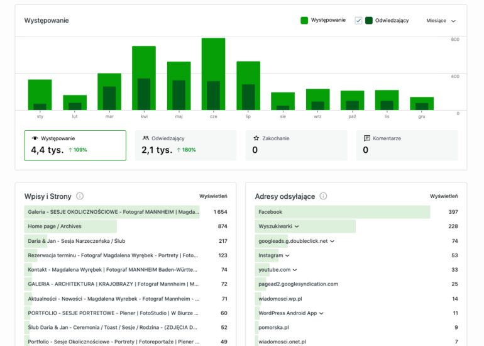Switch to the Komentarze stats tab

(407, 145)
